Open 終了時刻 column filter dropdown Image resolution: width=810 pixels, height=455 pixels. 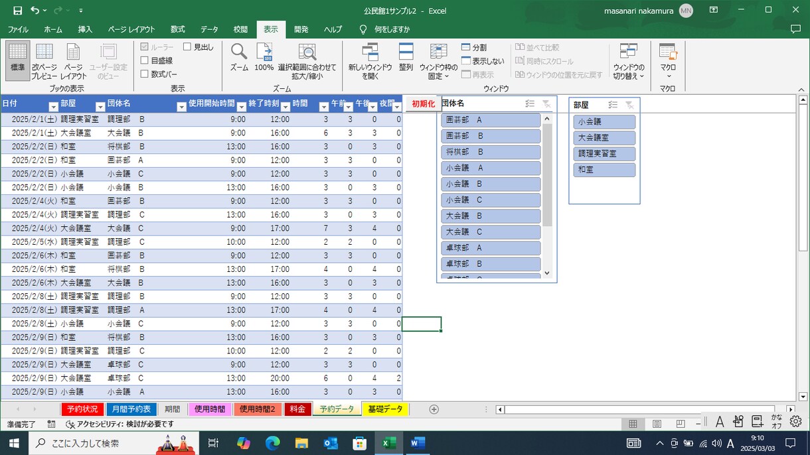point(285,107)
